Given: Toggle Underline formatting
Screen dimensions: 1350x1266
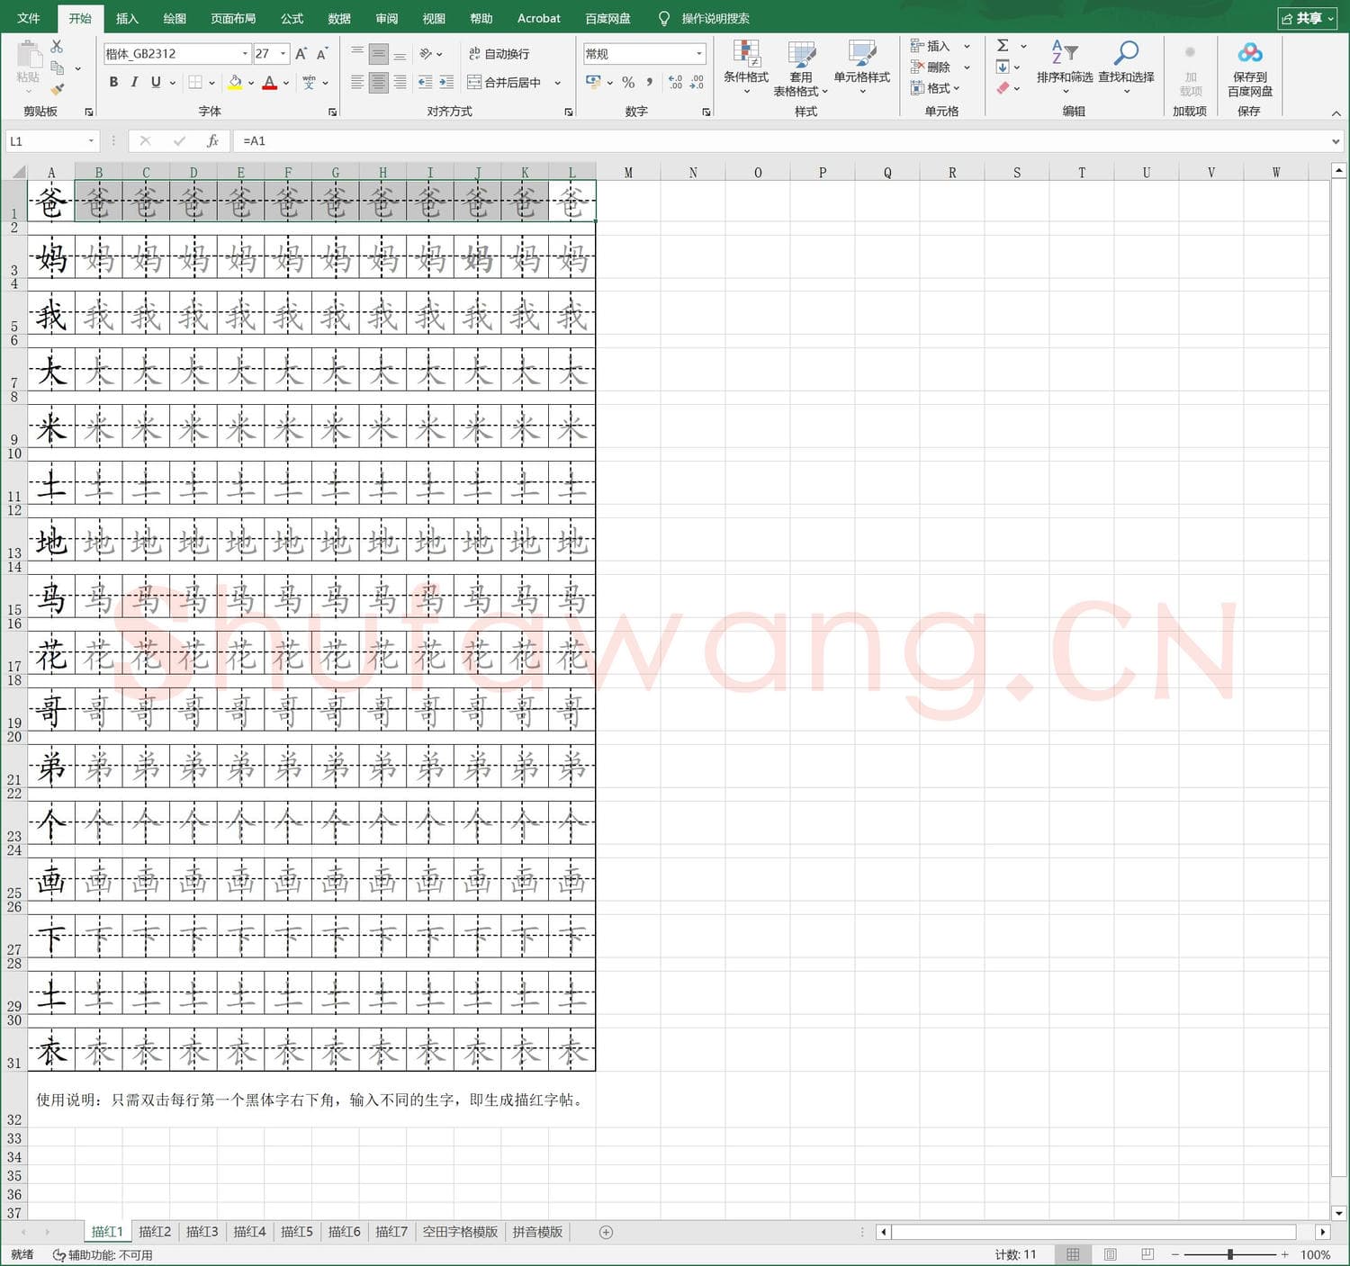Looking at the screenshot, I should pos(156,82).
